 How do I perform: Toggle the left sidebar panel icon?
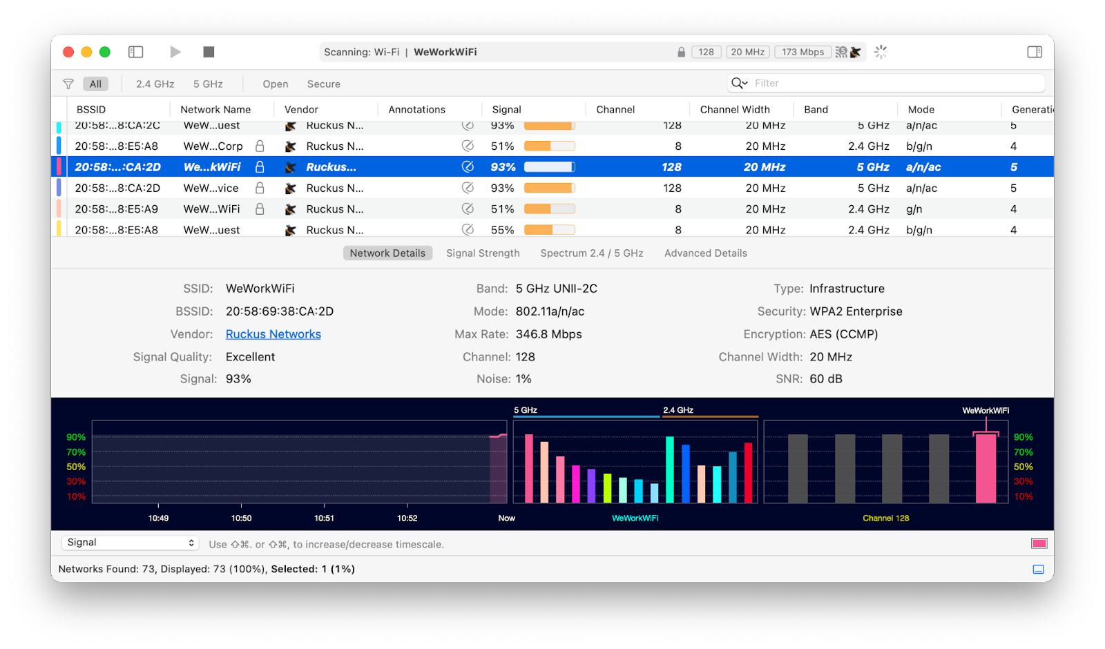[135, 52]
